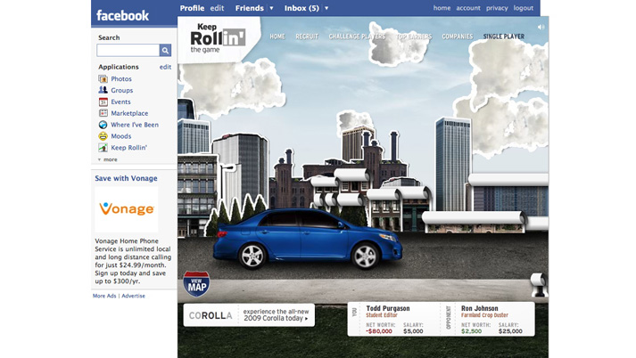Select the game HOME tab
Viewport: 636px width, 358px height.
(x=277, y=37)
